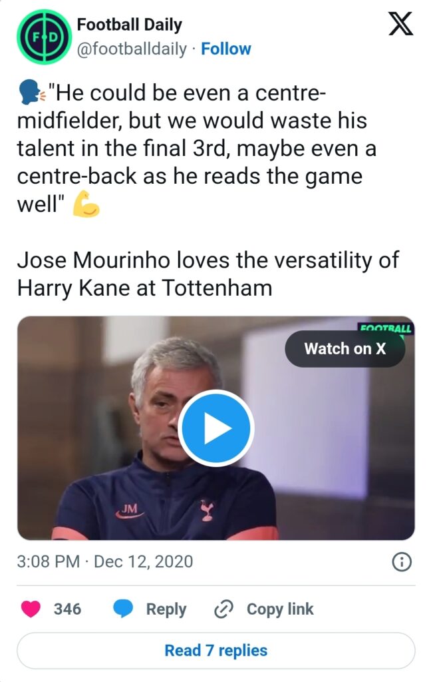This screenshot has width=427, height=682.
Task: Open the X logo in the corner
Action: click(399, 26)
